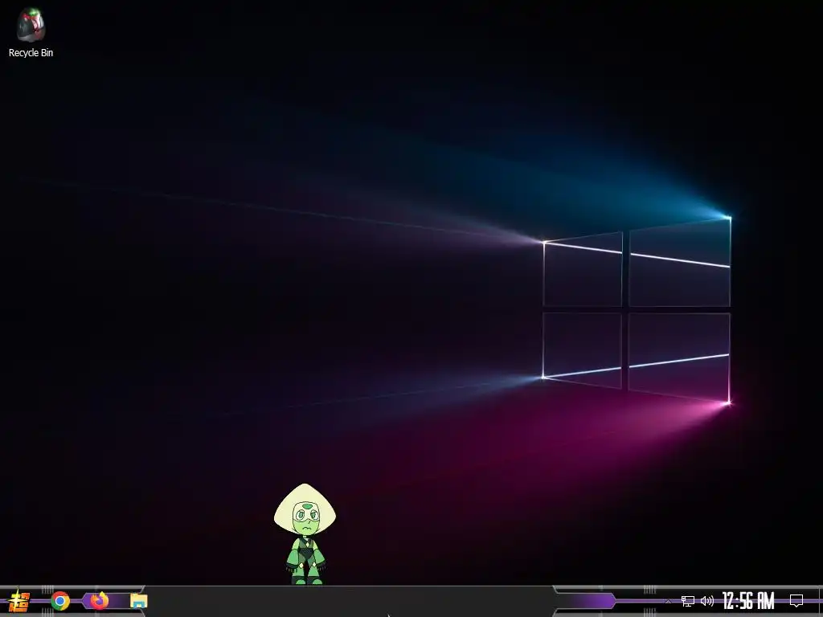The height and width of the screenshot is (617, 823).
Task: Open the network status tray icon
Action: pyautogui.click(x=688, y=601)
